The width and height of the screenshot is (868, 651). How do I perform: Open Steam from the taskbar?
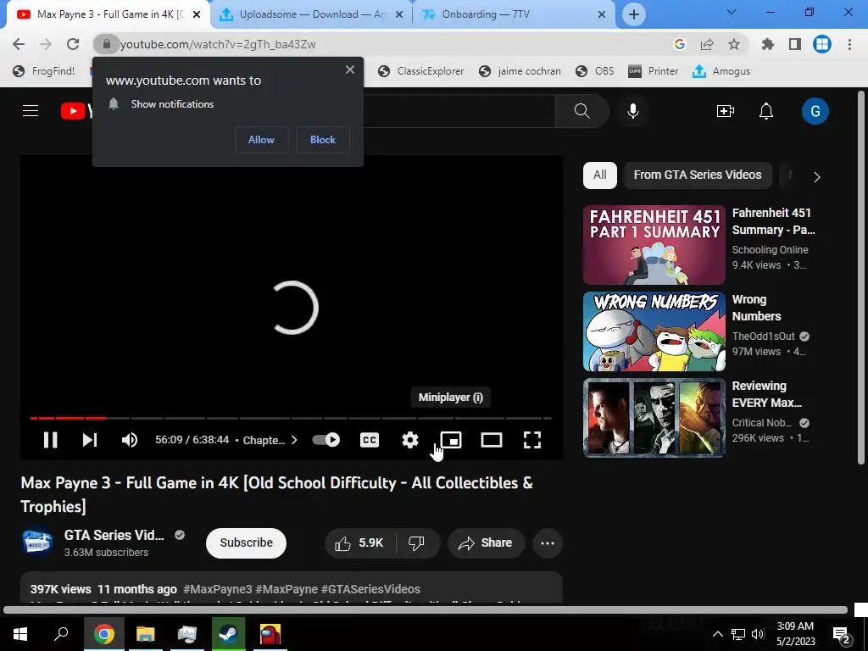(228, 634)
